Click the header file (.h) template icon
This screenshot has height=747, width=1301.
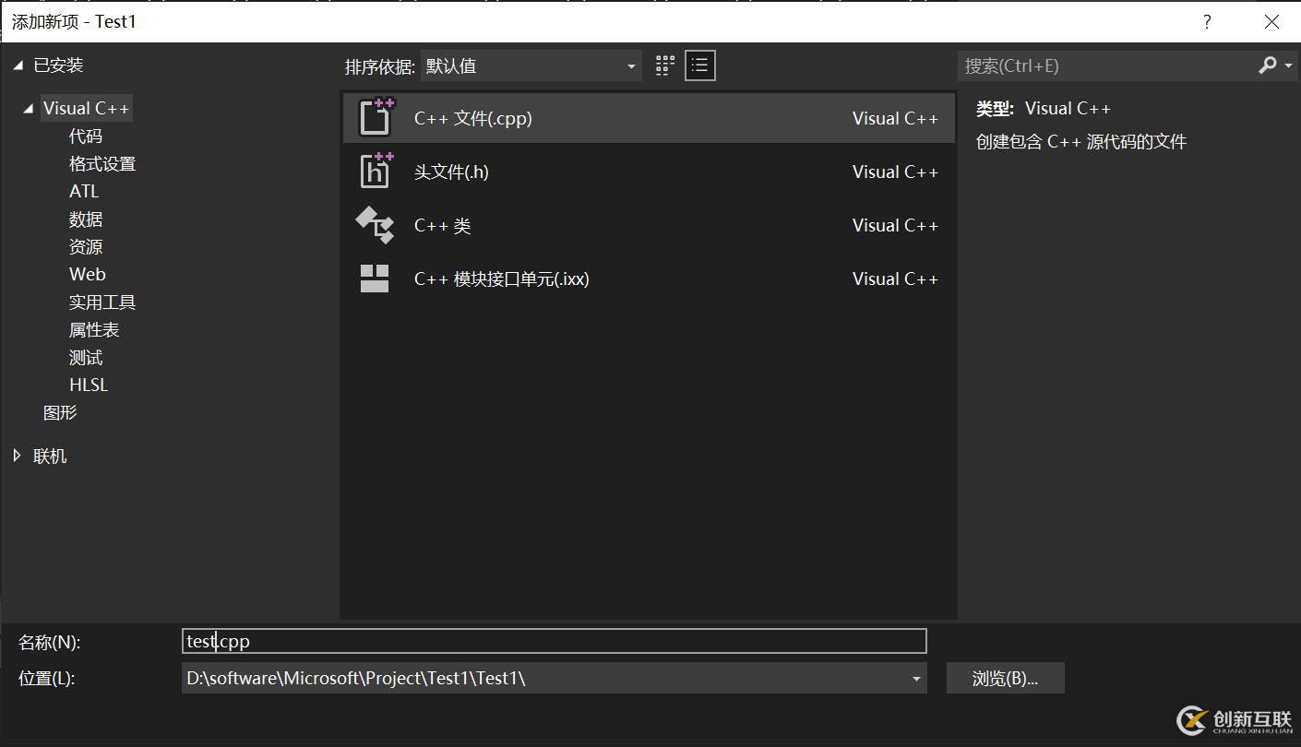(x=376, y=172)
